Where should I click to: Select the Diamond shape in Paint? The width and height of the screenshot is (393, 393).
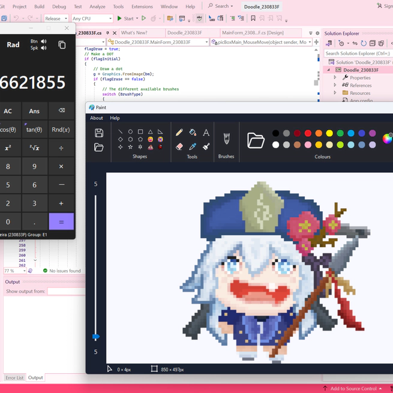(121, 139)
